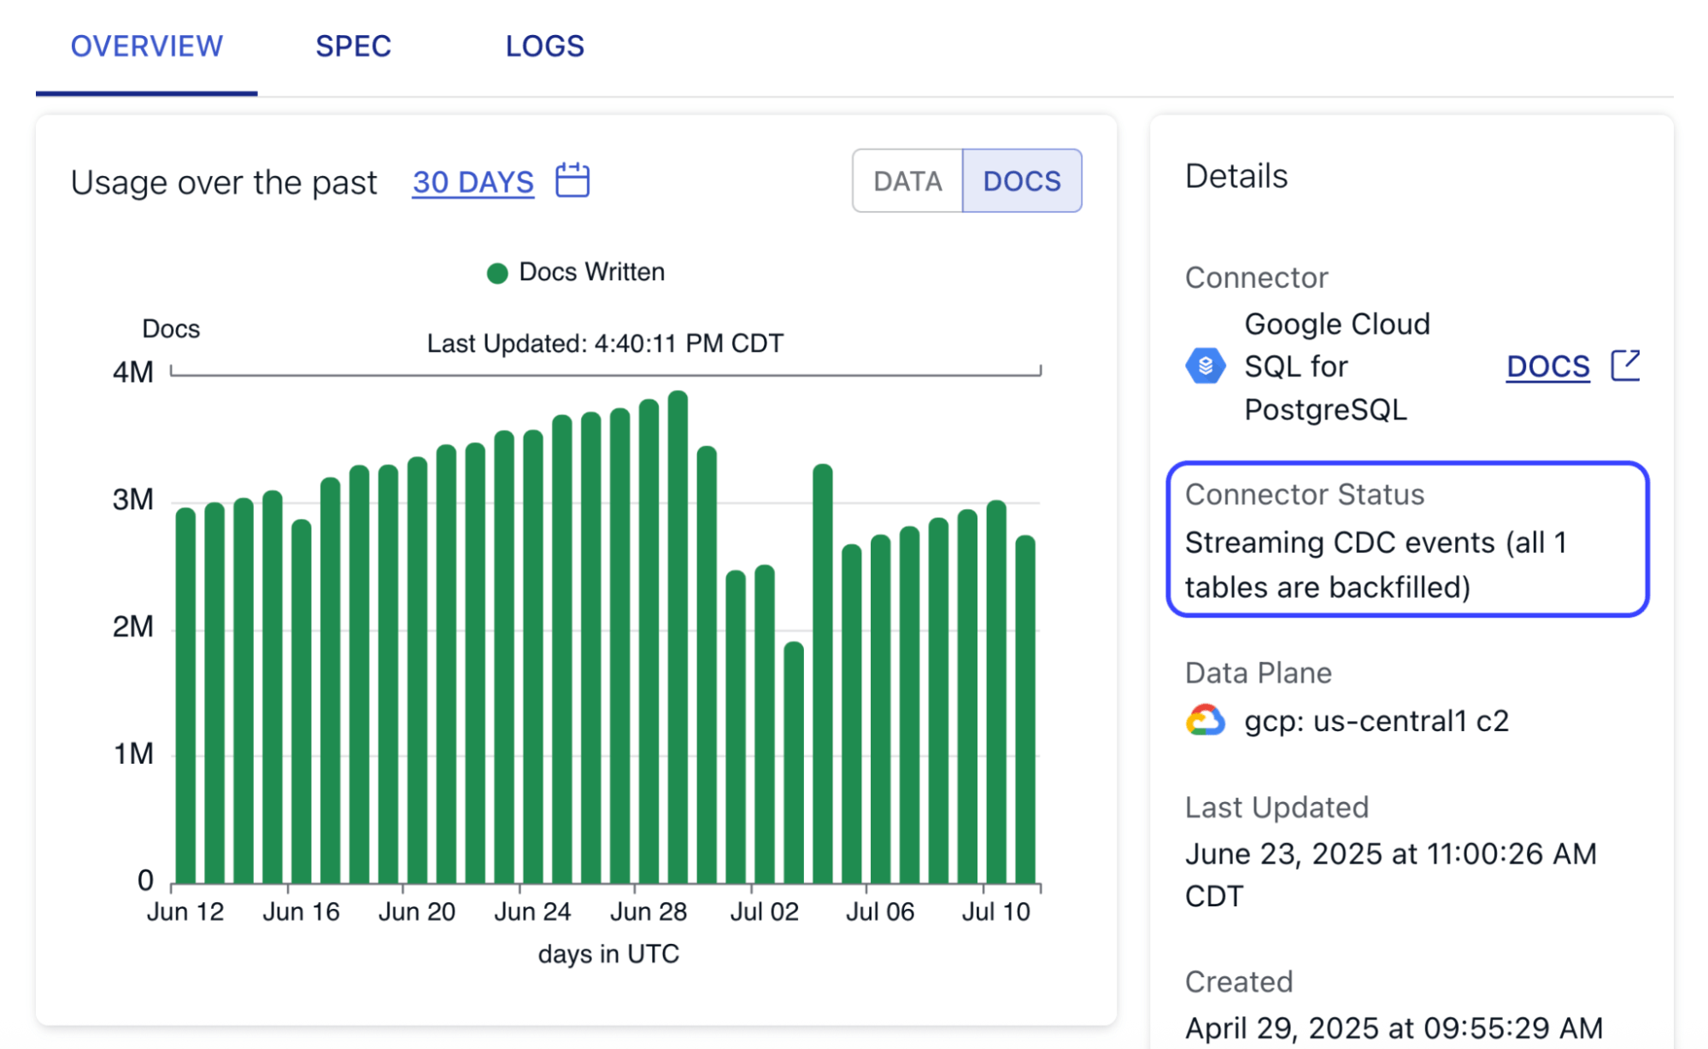Viewport: 1708px width, 1049px height.
Task: Click the Details panel heading
Action: tap(1236, 176)
